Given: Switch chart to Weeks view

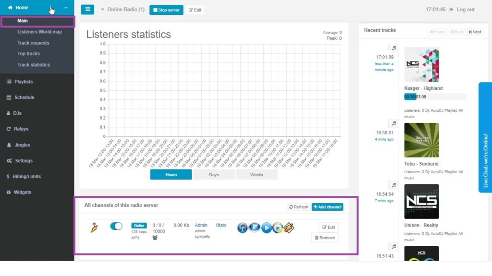Looking at the screenshot, I should click(257, 175).
